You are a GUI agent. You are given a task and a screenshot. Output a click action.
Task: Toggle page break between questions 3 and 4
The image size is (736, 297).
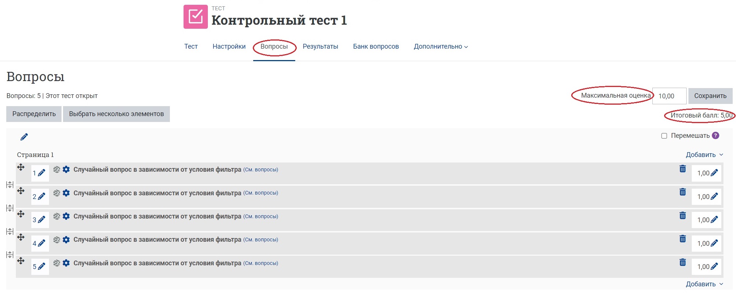(x=10, y=231)
